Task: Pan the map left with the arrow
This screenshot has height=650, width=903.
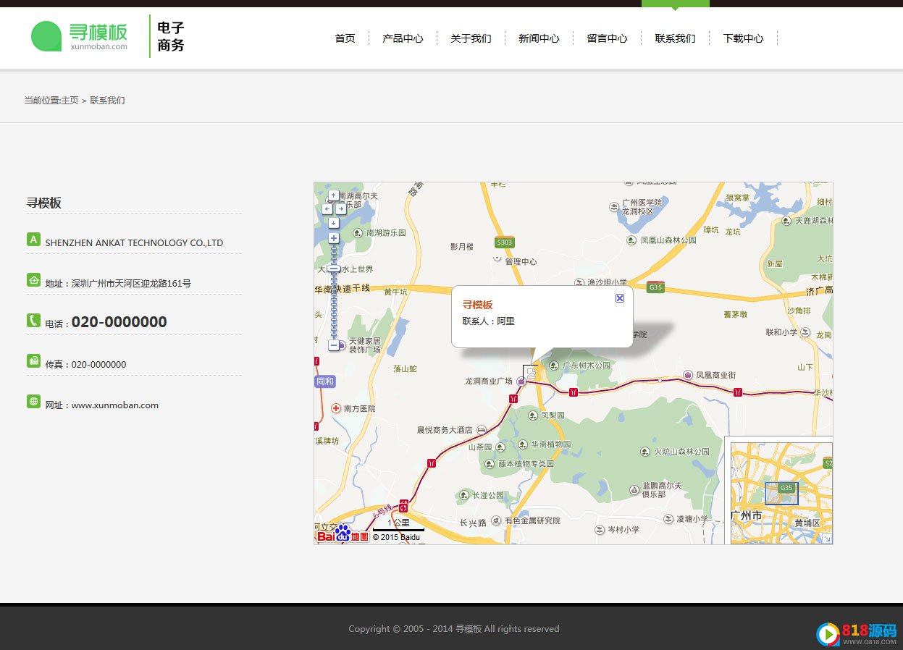Action: [x=327, y=208]
